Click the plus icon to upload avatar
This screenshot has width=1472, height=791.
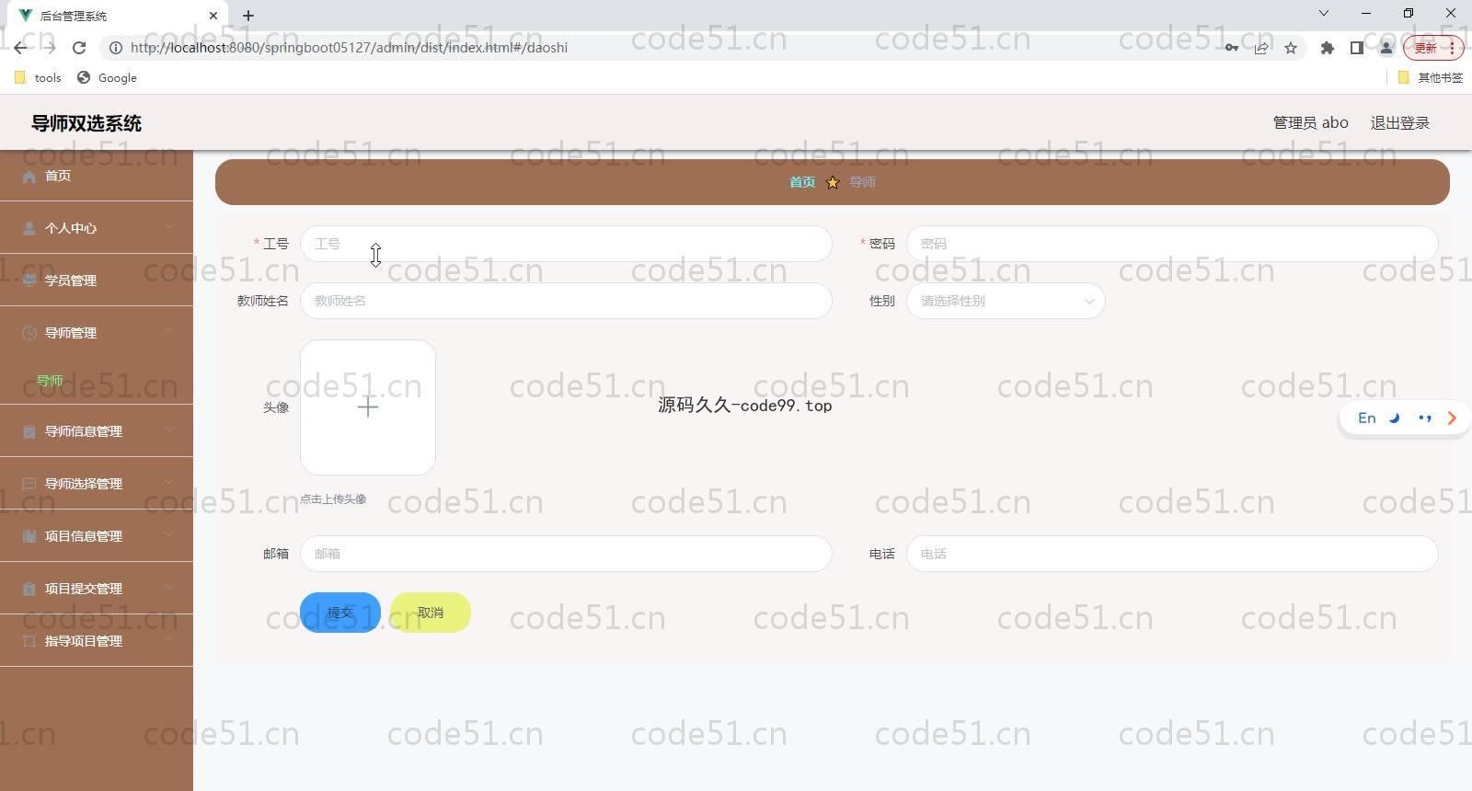point(368,407)
